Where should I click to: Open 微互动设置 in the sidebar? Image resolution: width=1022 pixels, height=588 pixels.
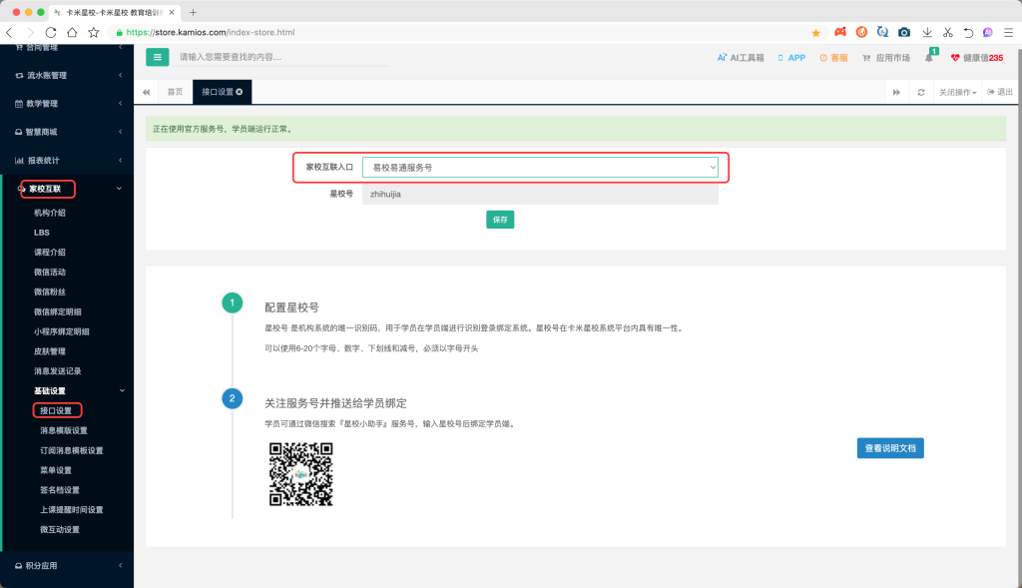coord(59,530)
